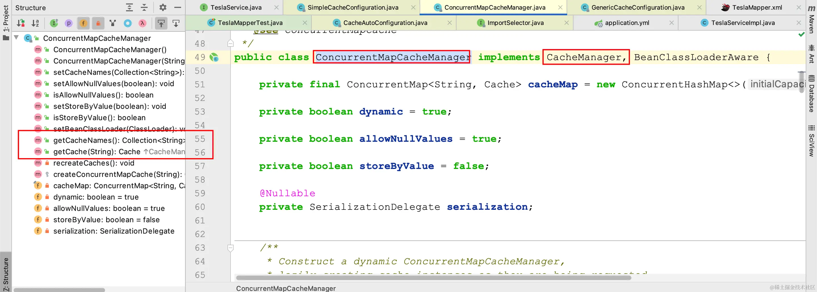Toggle Group Methods by Defining Type
This screenshot has width=817, height=292.
pyautogui.click(x=113, y=23)
